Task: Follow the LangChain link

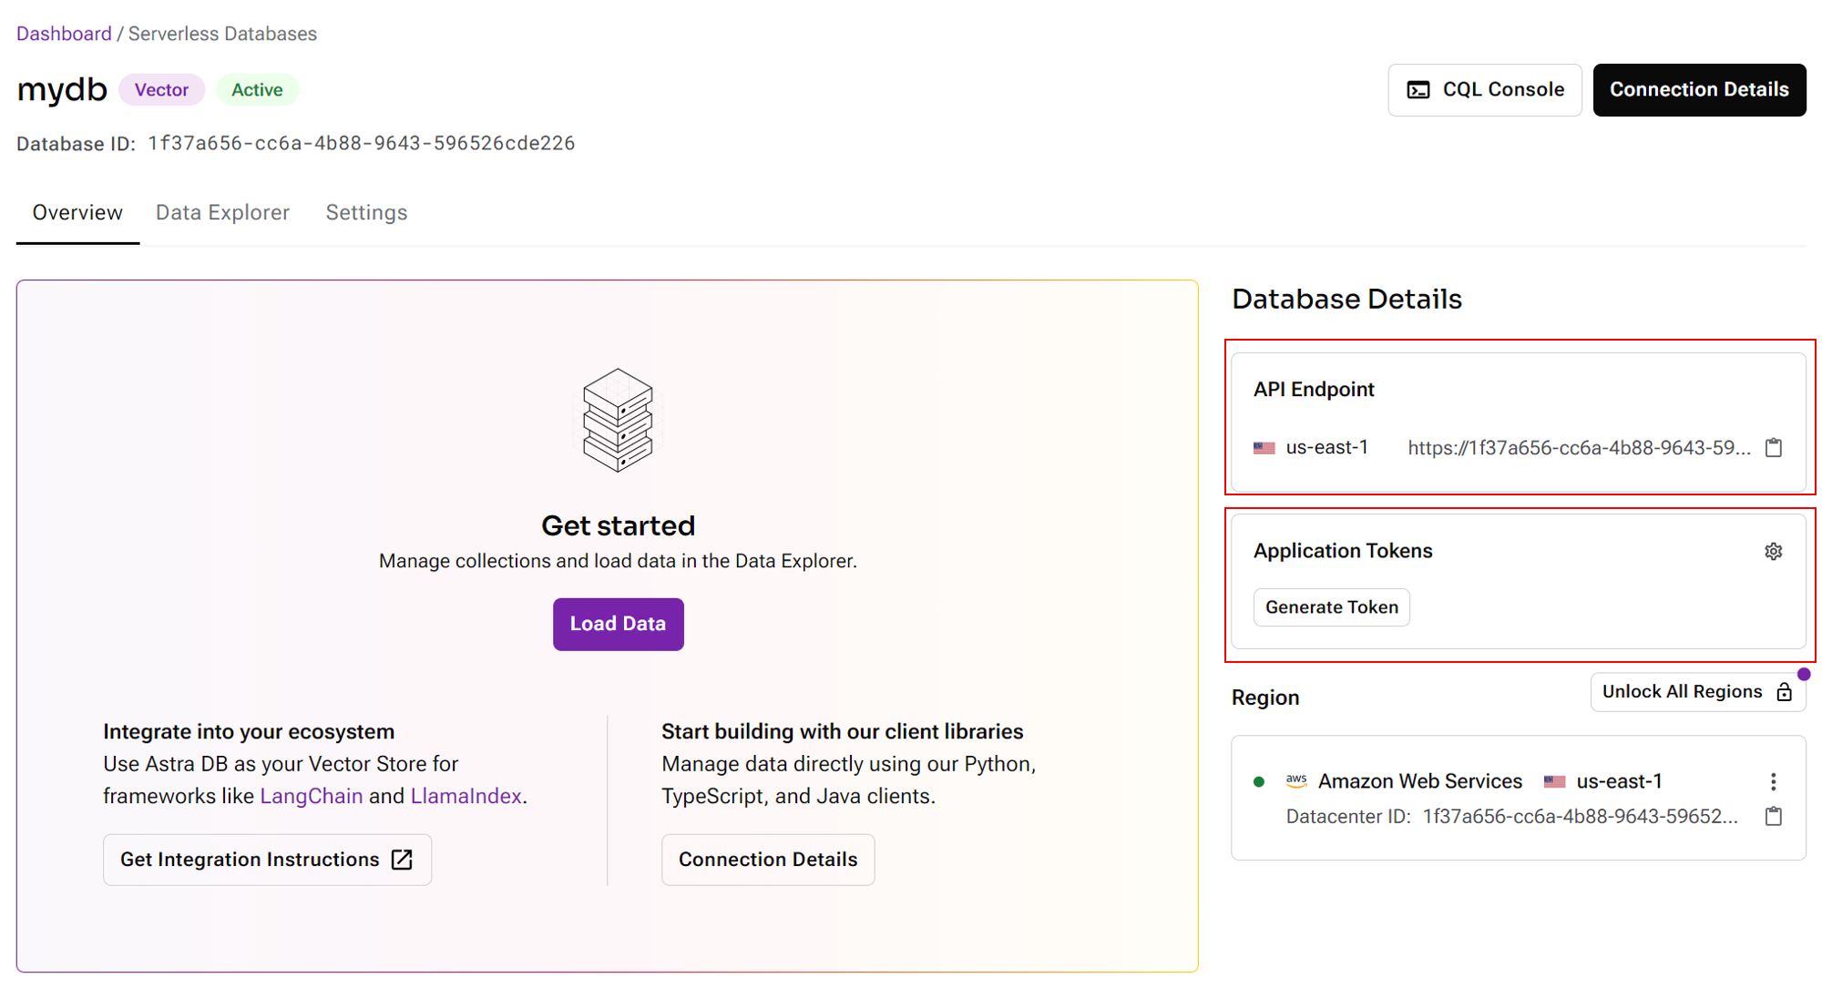Action: 311,796
